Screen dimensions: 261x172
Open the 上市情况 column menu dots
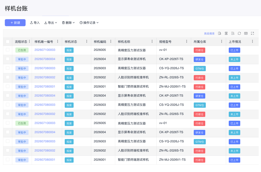(252, 41)
